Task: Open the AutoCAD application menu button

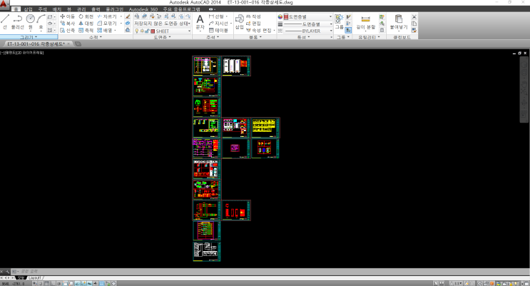Action: click(4, 4)
